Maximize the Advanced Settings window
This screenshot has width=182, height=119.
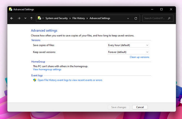161,9
